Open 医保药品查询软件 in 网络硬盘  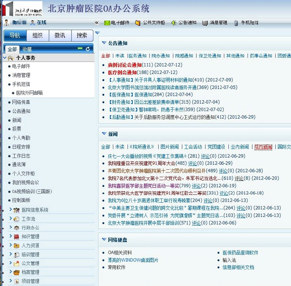coord(240,253)
